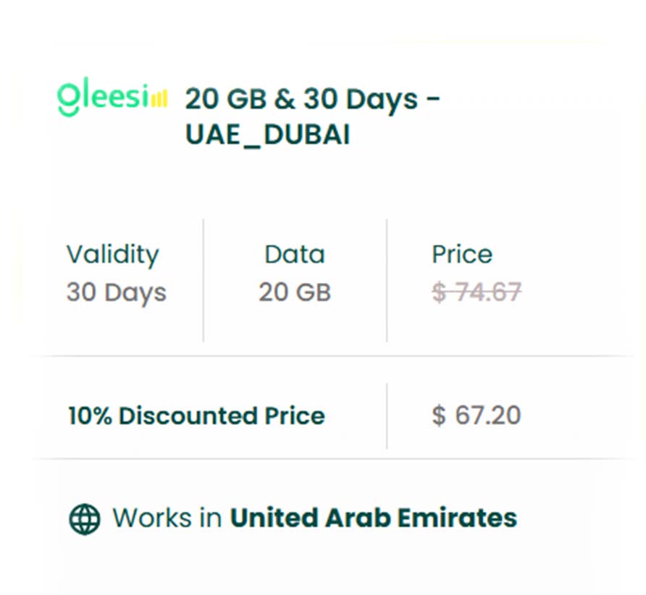
Task: Click the Works in text
Action: point(167,518)
